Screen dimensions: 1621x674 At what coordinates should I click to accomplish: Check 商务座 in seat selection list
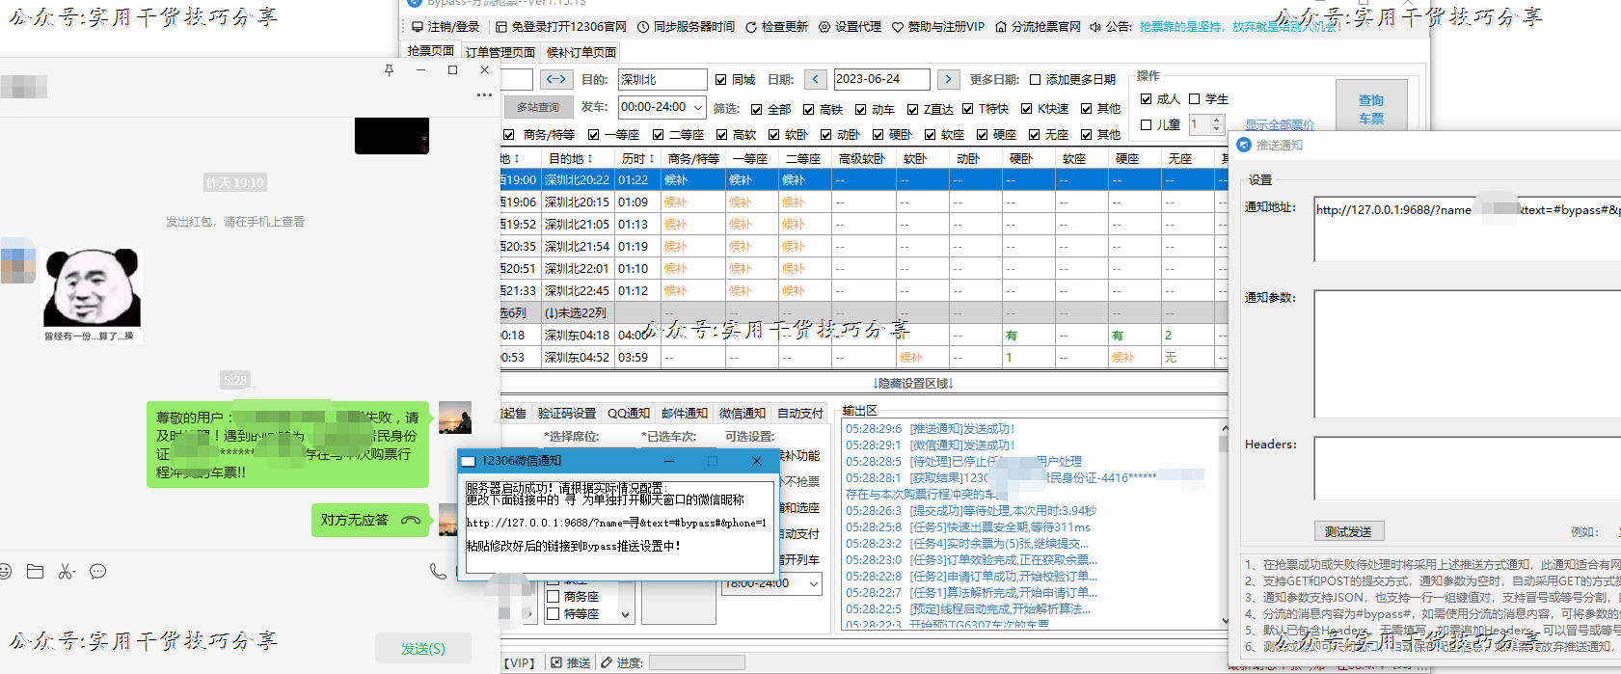(x=554, y=597)
